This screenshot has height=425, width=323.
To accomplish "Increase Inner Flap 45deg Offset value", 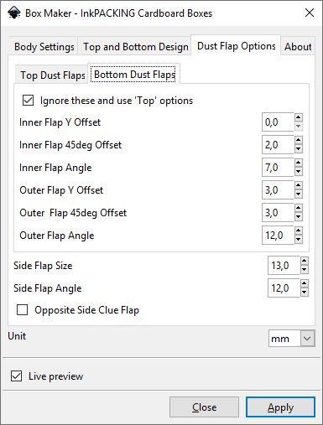I will pos(299,140).
